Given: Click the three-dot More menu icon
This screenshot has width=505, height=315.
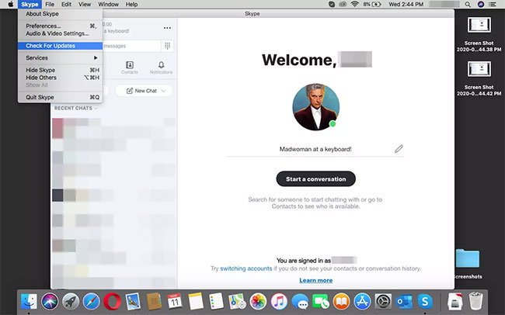Looking at the screenshot, I should tap(167, 28).
